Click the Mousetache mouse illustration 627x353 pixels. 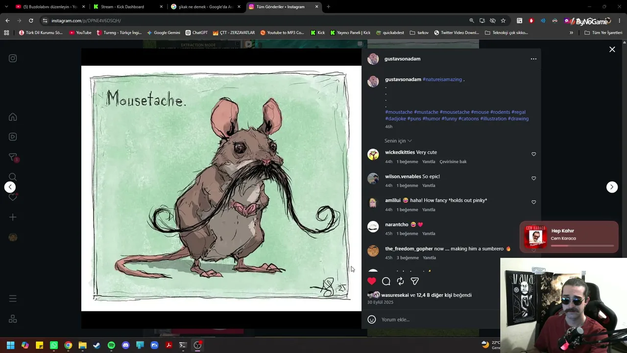221,188
